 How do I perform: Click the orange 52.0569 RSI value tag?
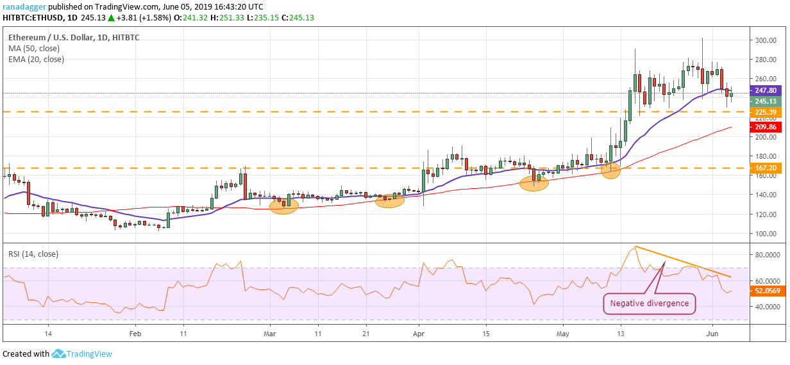click(768, 291)
